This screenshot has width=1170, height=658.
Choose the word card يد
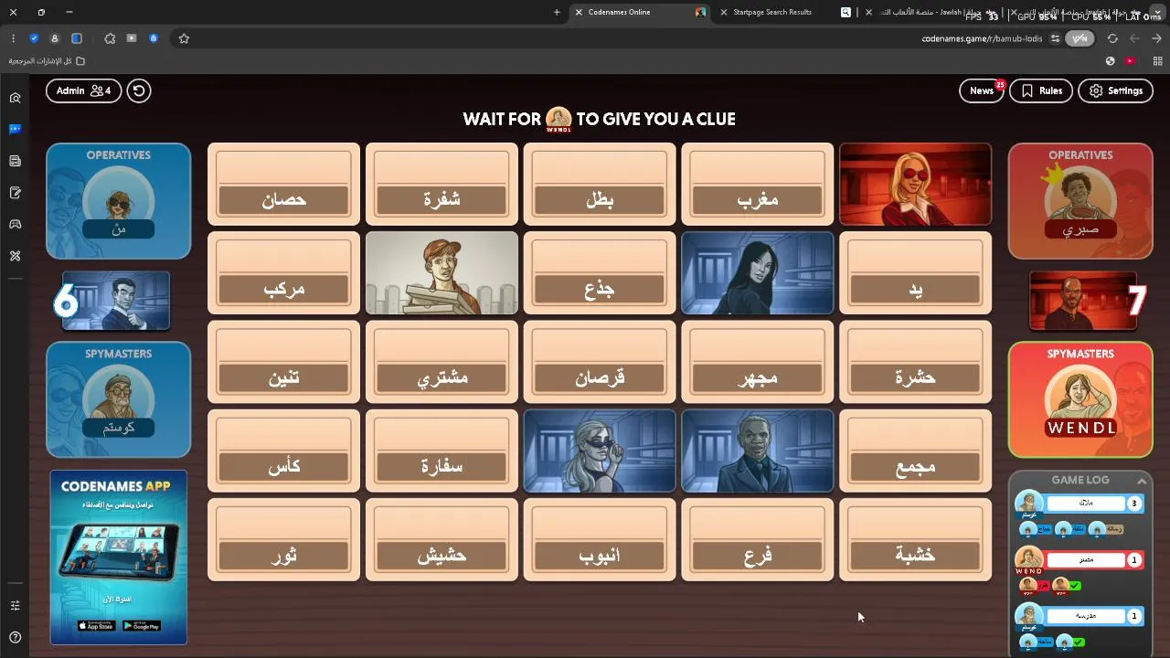[x=916, y=272]
